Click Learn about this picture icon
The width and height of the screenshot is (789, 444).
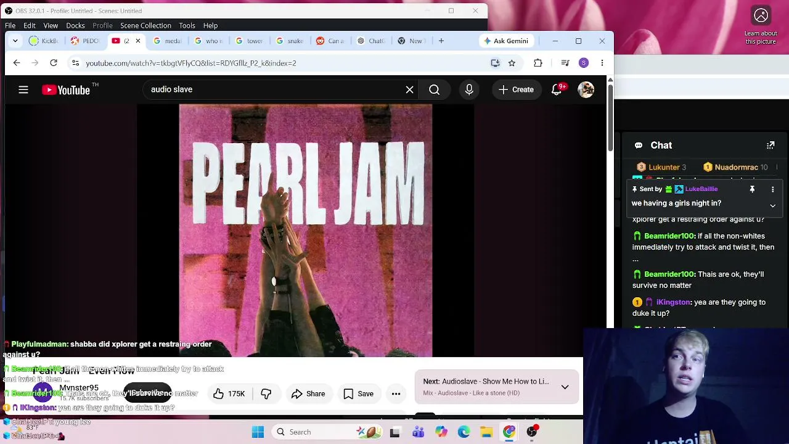pyautogui.click(x=761, y=15)
